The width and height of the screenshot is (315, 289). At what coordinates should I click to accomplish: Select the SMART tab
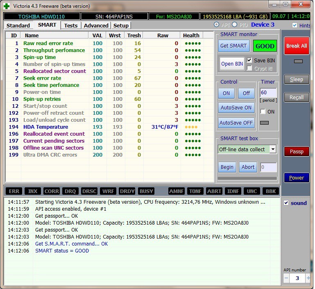[x=47, y=25]
